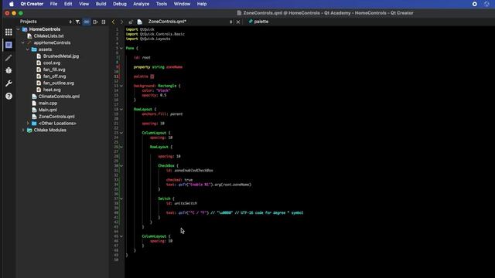Open the Welcome mode grid icon

[x=9, y=32]
